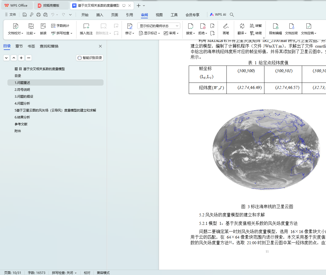Open the 书签 tab in navigation pane
This screenshot has height=275, width=326.
[31, 46]
